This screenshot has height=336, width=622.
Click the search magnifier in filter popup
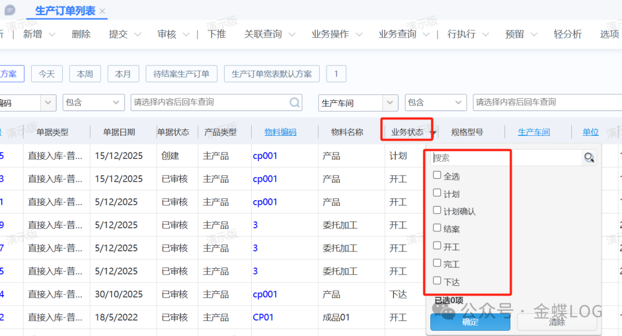[x=589, y=158]
